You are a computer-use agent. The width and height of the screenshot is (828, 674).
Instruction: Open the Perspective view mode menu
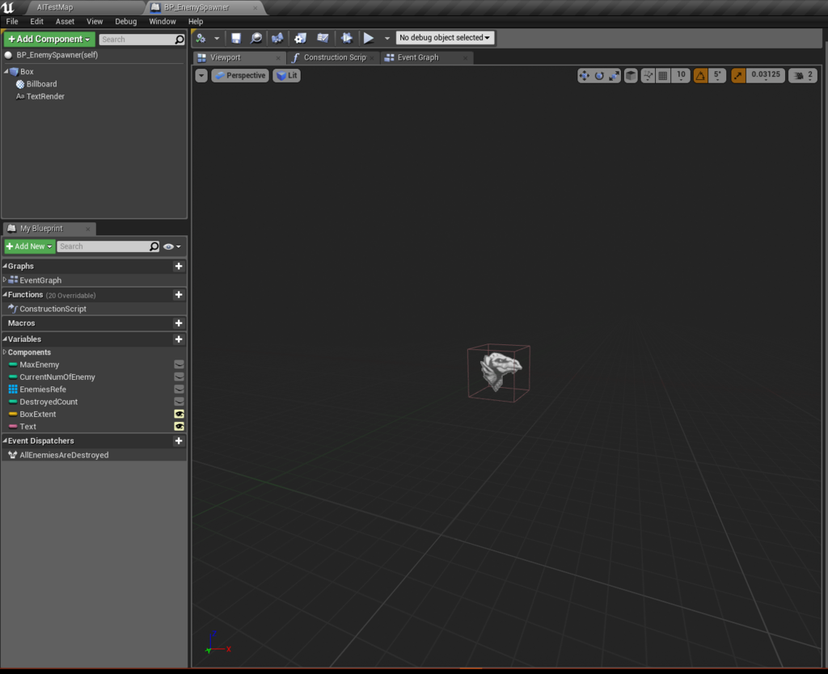(x=240, y=75)
